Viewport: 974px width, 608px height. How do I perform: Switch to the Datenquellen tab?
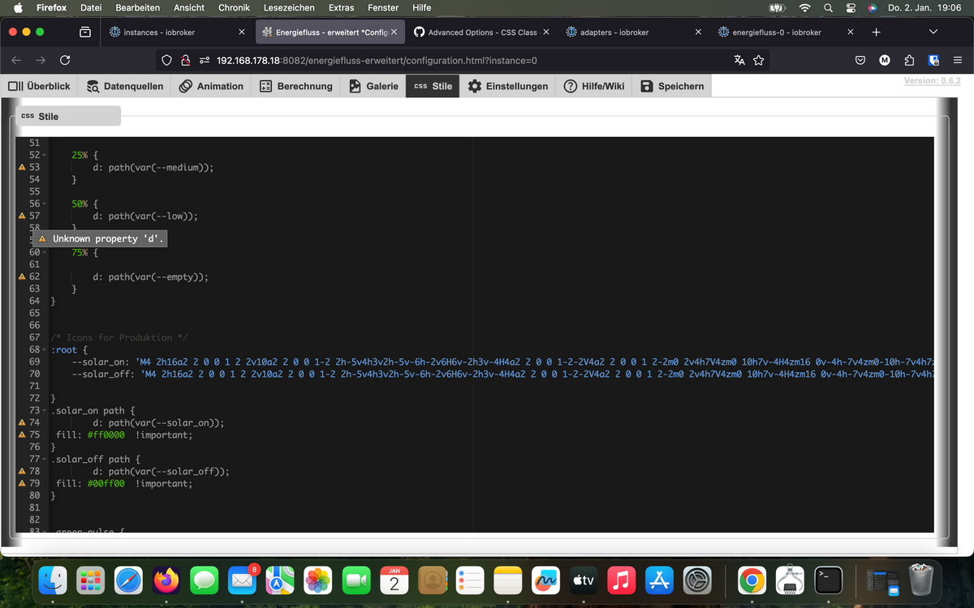125,86
